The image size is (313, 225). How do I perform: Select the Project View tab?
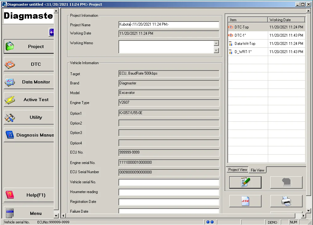tap(237, 170)
